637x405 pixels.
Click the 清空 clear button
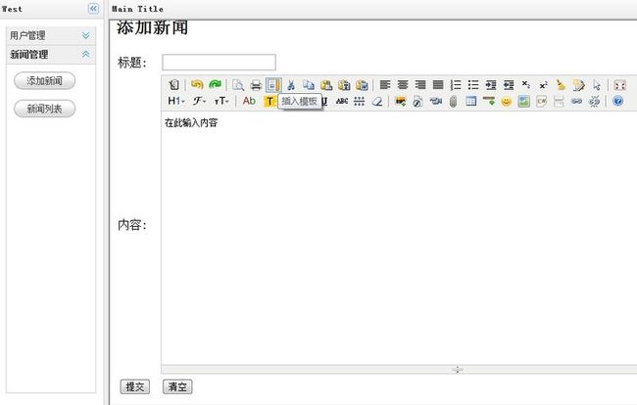click(177, 386)
